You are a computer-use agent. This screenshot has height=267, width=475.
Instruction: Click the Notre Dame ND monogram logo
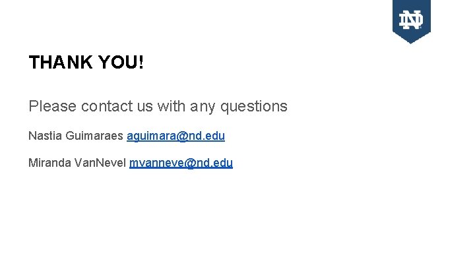pos(411,20)
